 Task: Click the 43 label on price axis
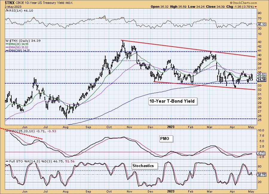[x=259, y=42]
